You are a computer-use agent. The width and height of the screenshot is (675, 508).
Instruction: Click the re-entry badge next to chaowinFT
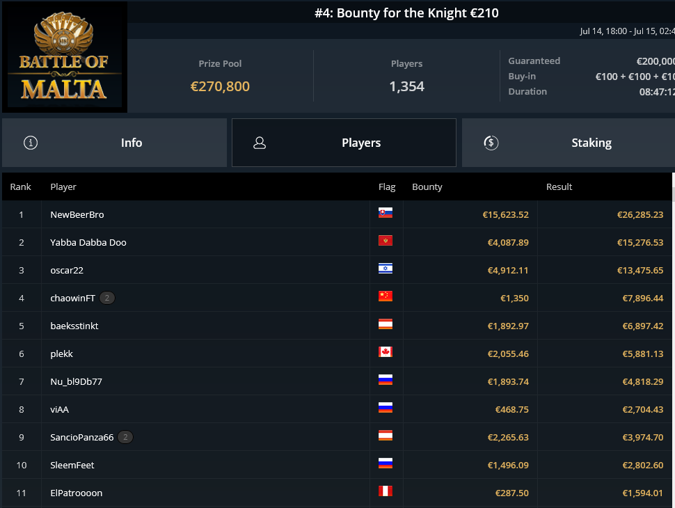107,298
